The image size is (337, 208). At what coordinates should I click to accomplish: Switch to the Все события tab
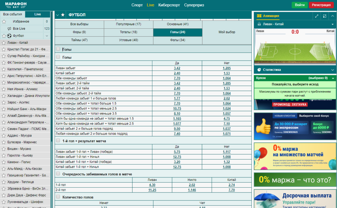coord(13,14)
